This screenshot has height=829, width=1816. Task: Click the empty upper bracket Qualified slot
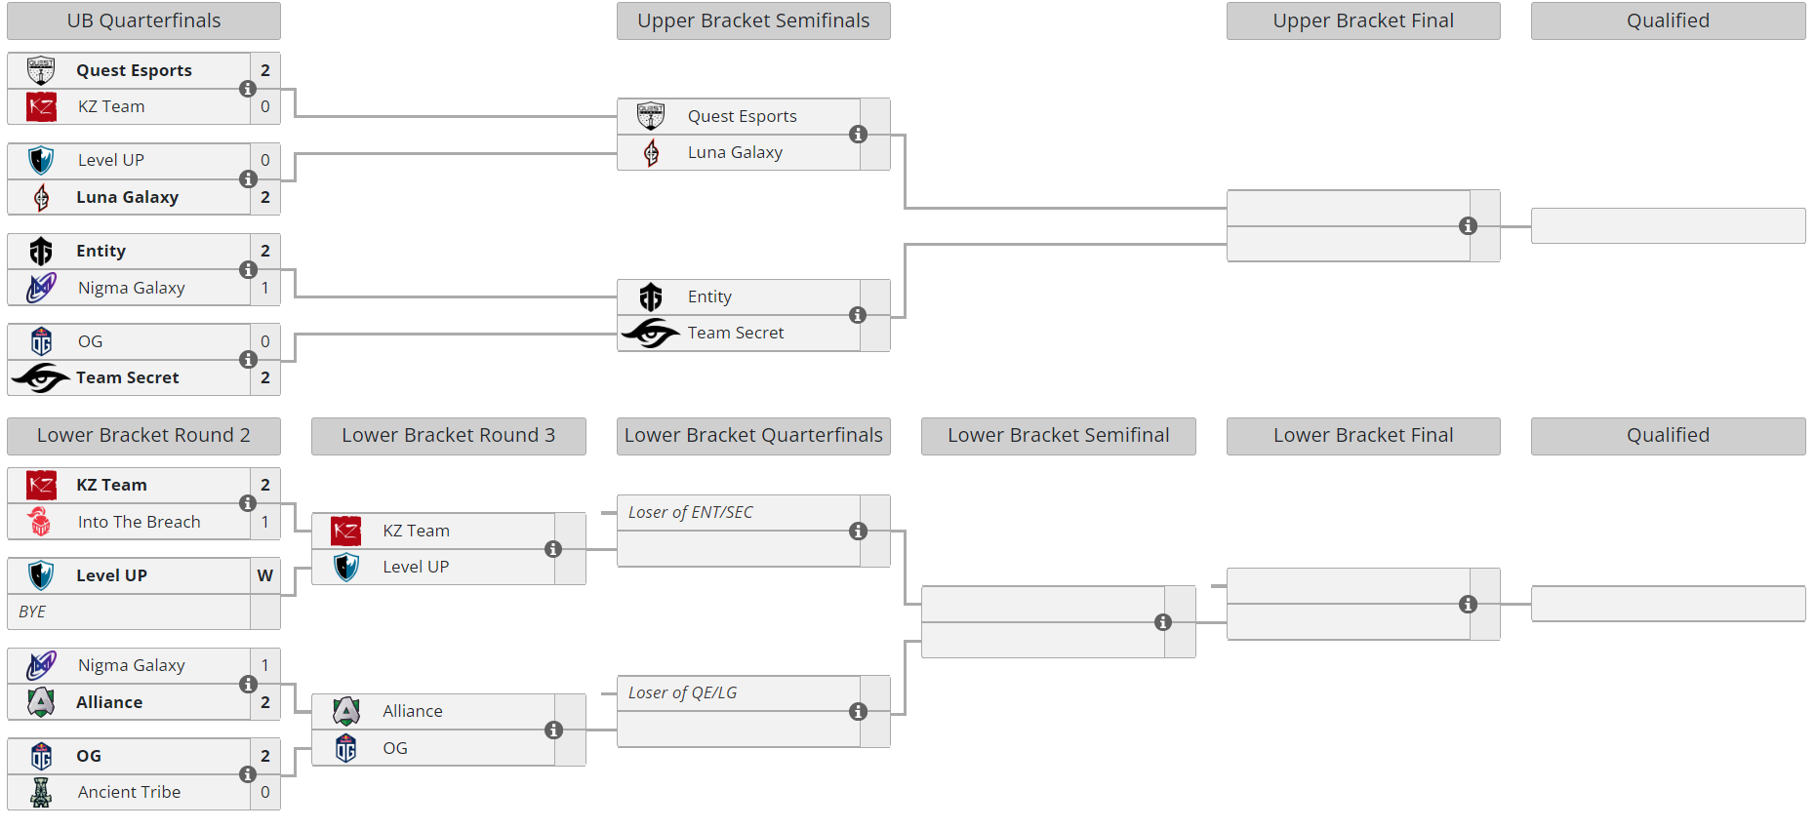(x=1668, y=226)
